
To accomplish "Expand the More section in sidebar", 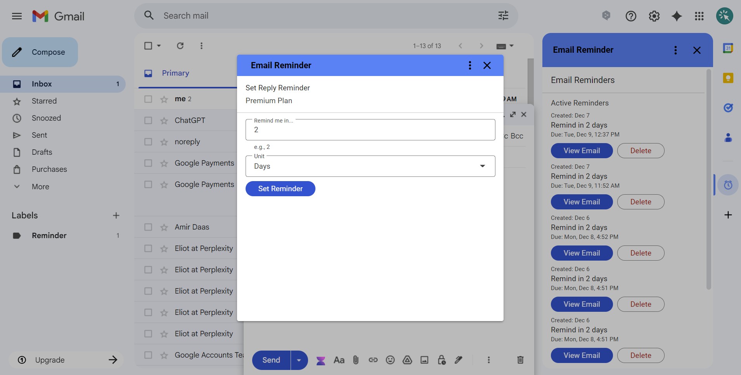I will pyautogui.click(x=40, y=187).
